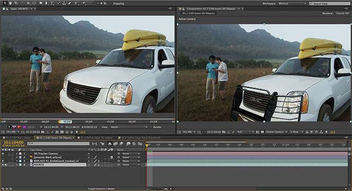Select the Horizontal Type tool
Viewport: 352px width, 191px height.
coord(52,3)
